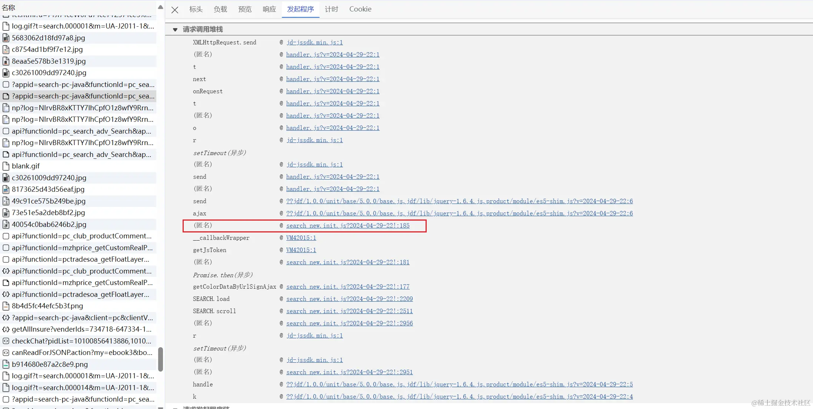Open VM42015:1 link for getJsToken
Image resolution: width=813 pixels, height=409 pixels.
pos(301,250)
